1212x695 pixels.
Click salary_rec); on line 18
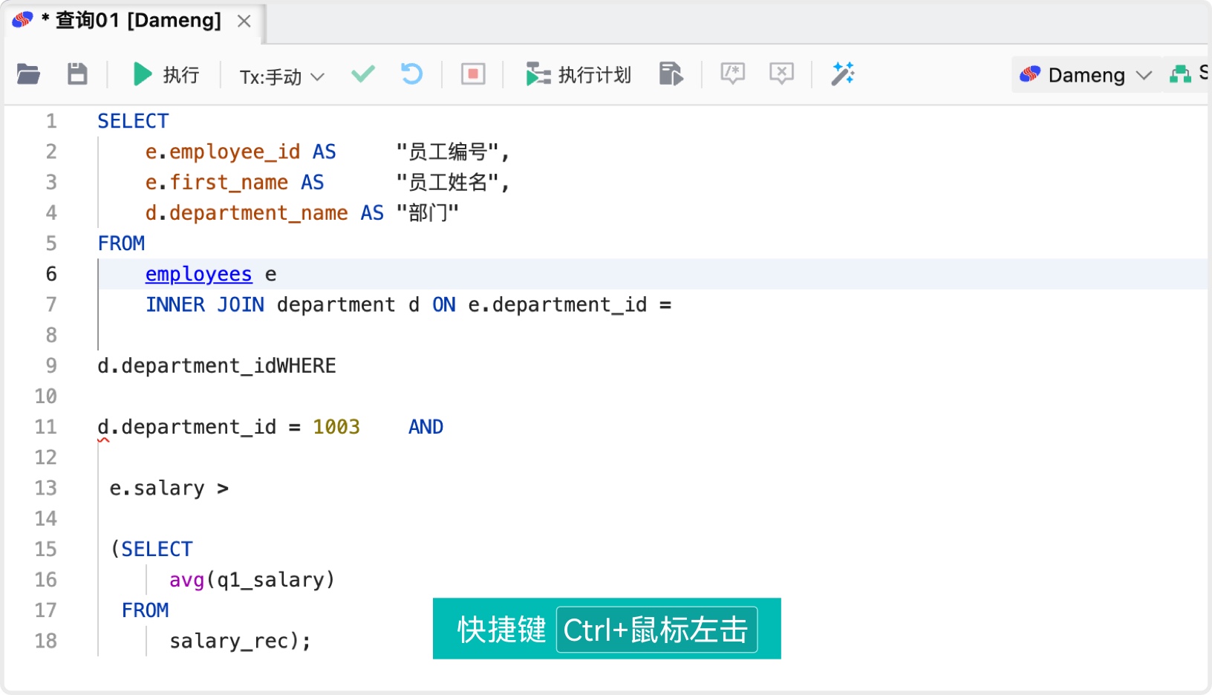[x=240, y=640]
